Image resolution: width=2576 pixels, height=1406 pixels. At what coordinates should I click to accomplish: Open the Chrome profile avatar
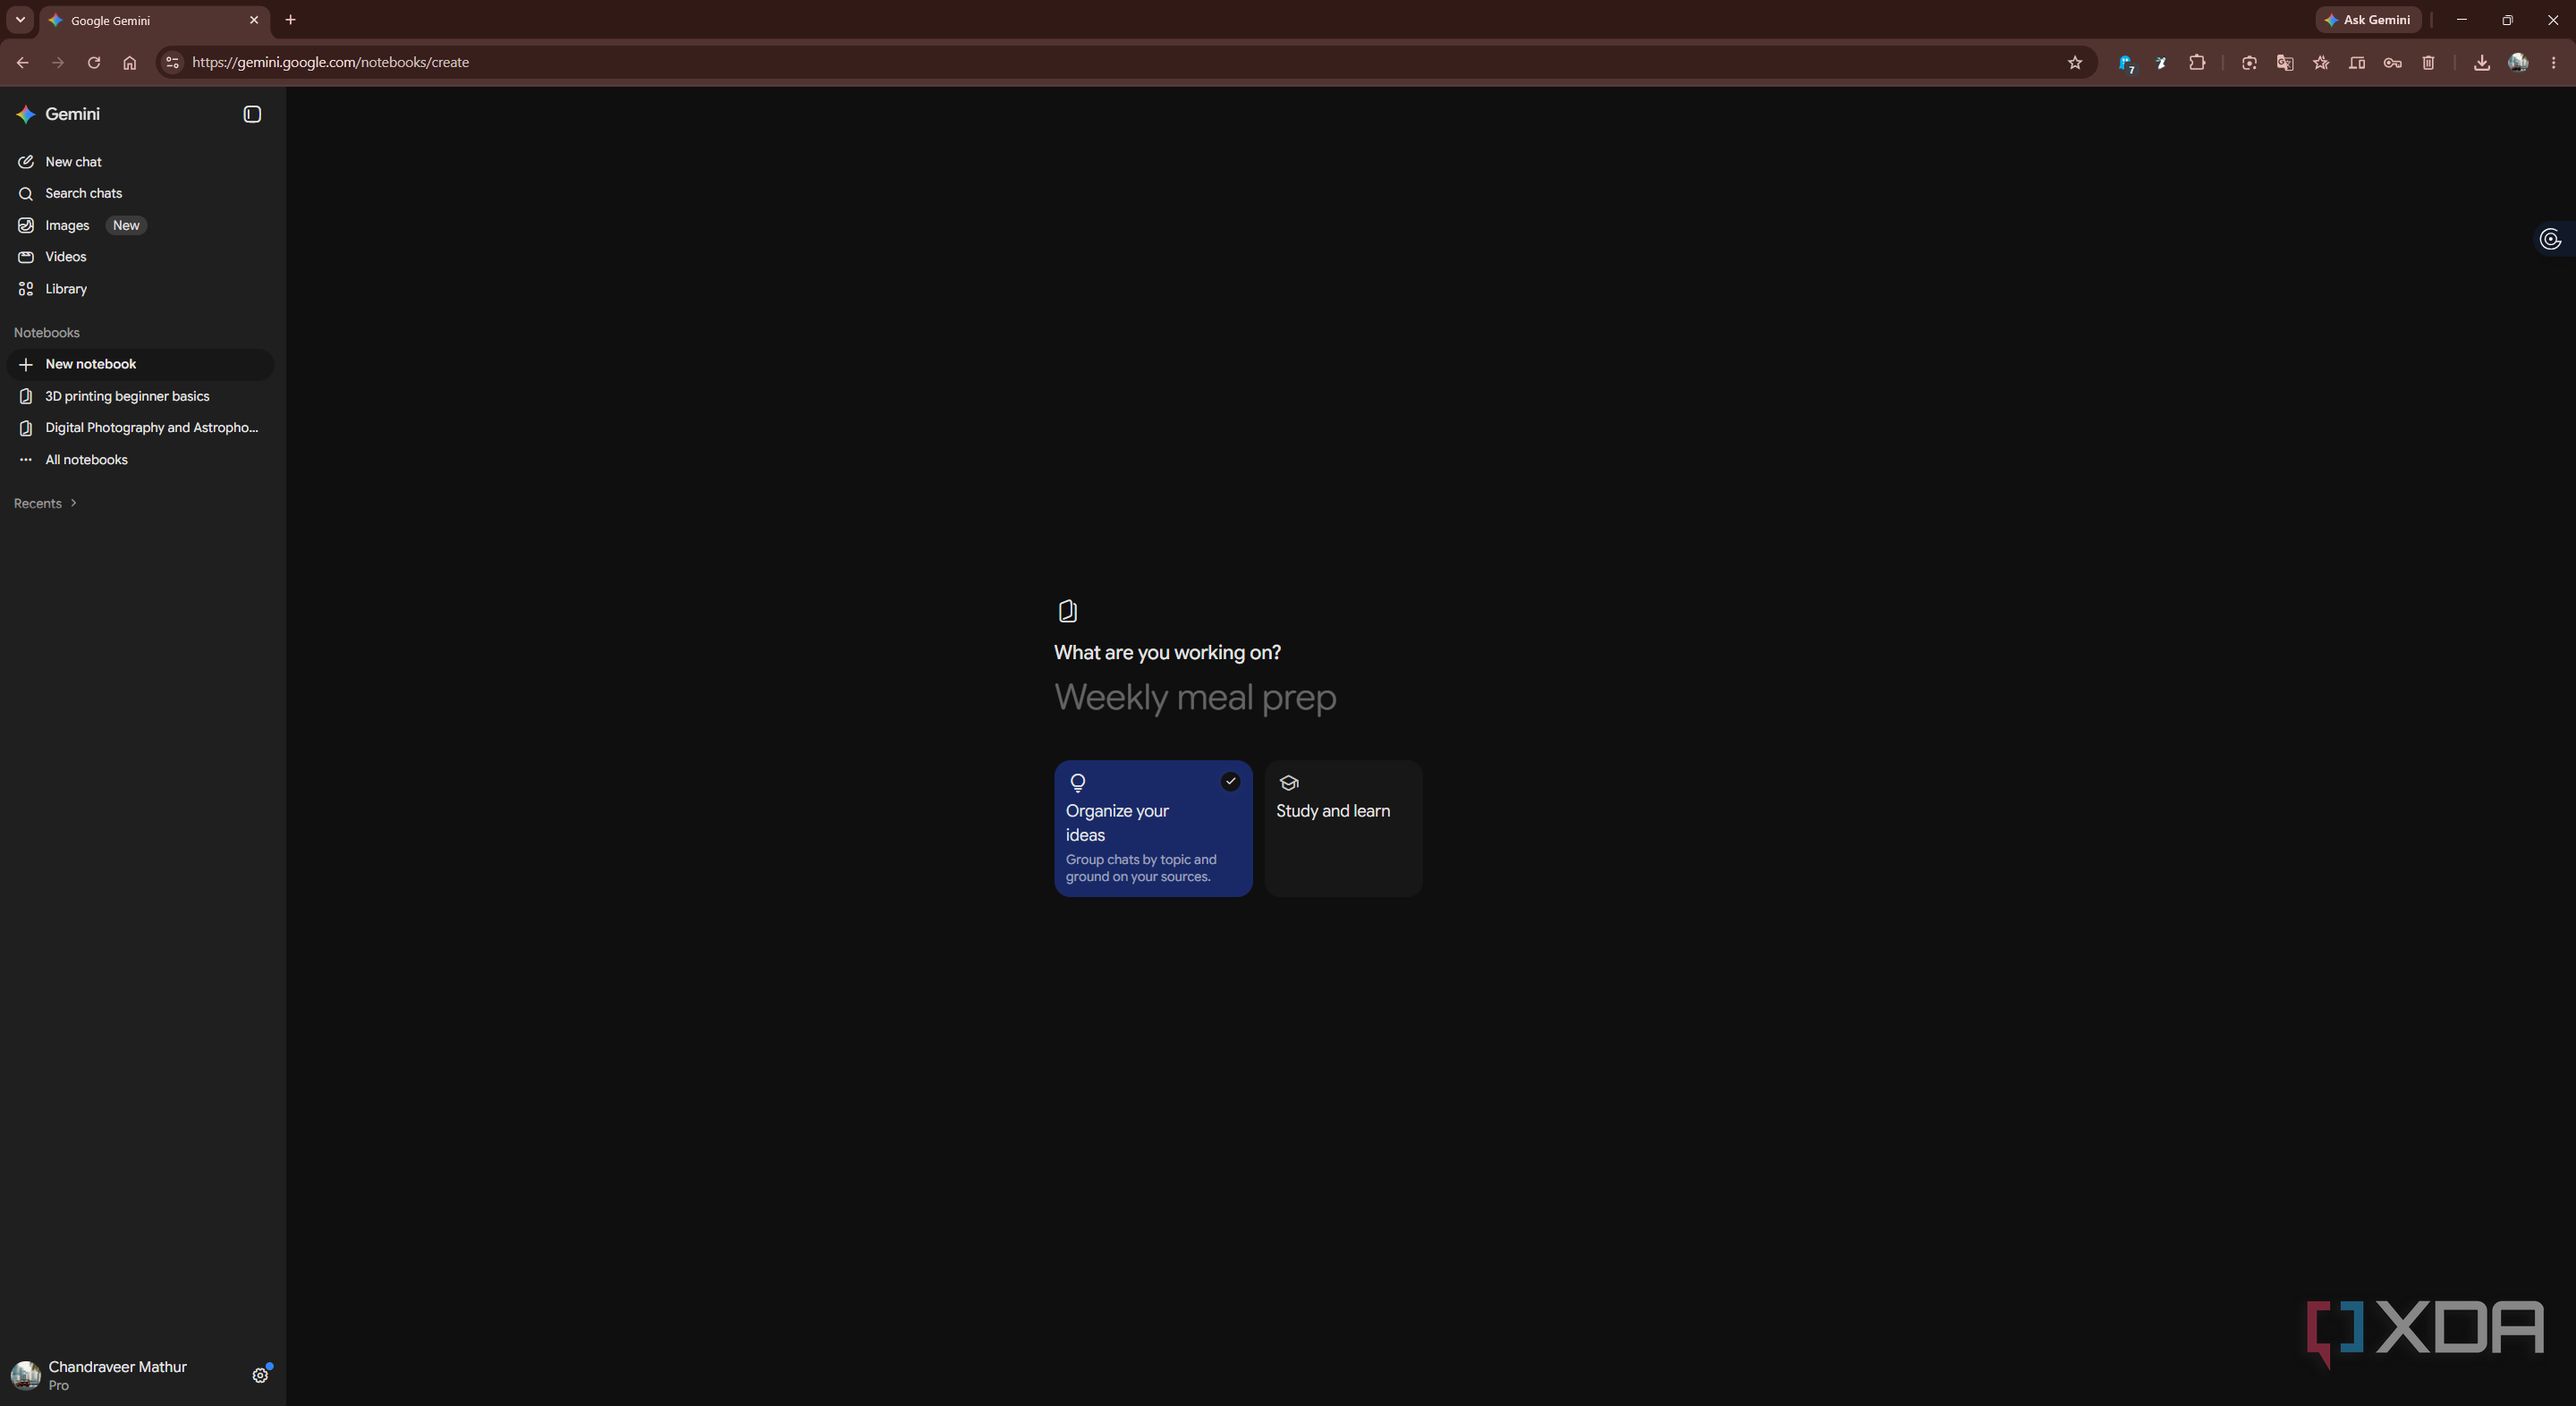2518,62
